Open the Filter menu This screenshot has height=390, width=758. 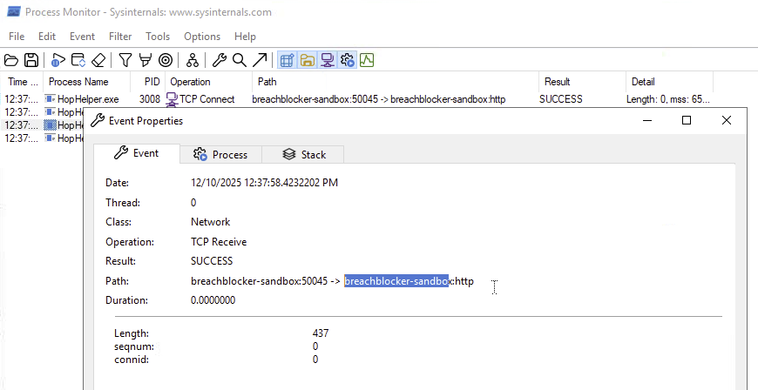pyautogui.click(x=120, y=37)
